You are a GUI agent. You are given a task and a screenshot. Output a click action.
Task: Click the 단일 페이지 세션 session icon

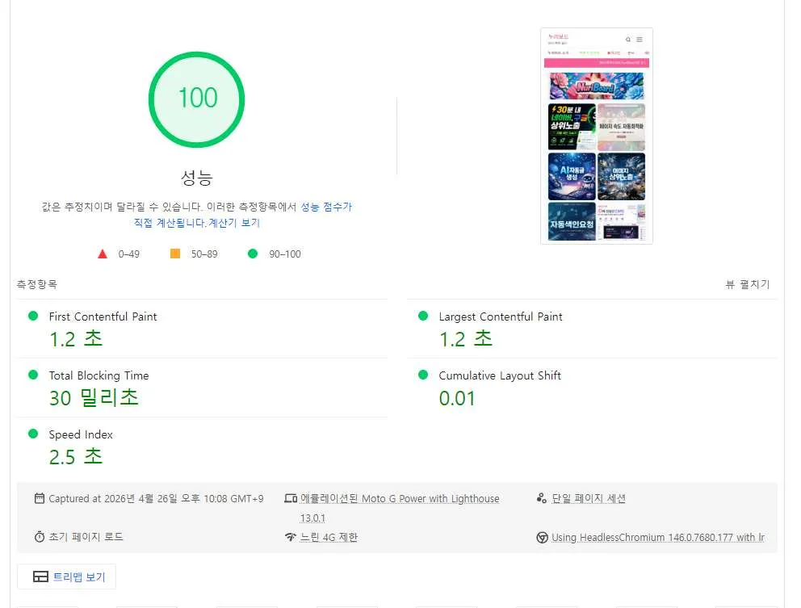[541, 498]
